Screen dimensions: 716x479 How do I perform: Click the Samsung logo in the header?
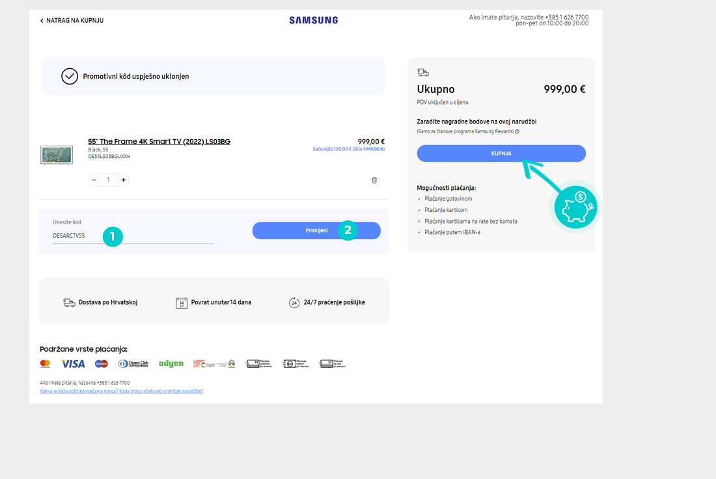click(x=314, y=20)
